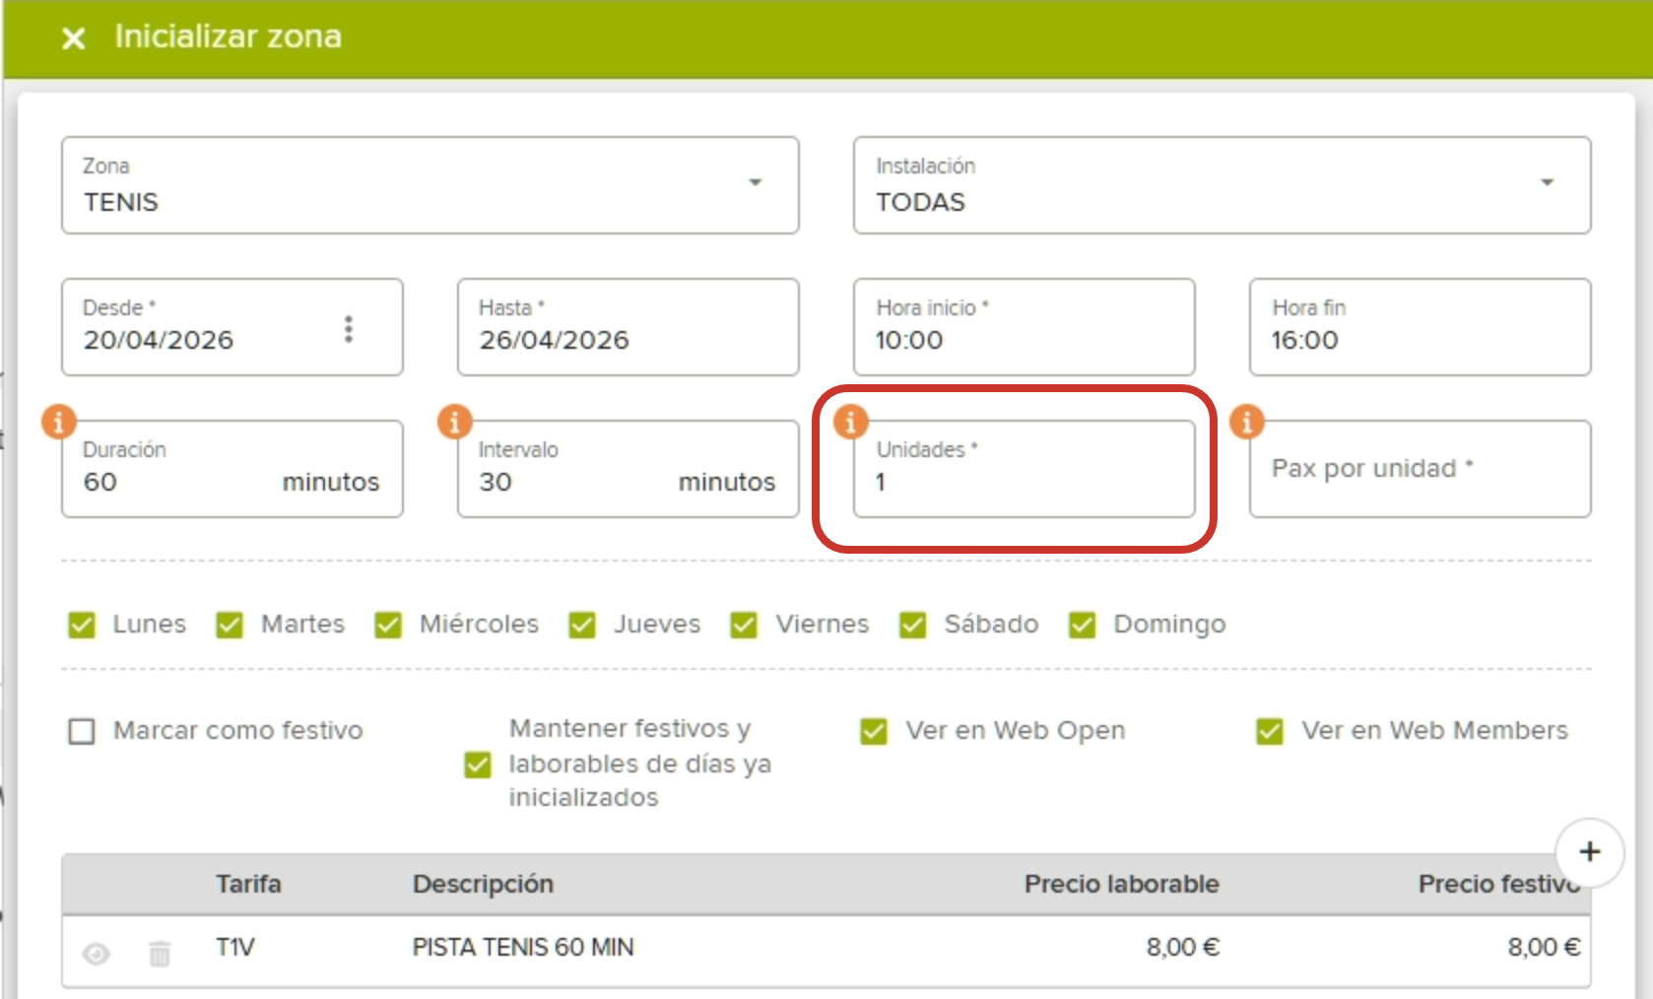Close the Inicializar zona dialog
Screen dimensions: 1653x999
click(73, 38)
